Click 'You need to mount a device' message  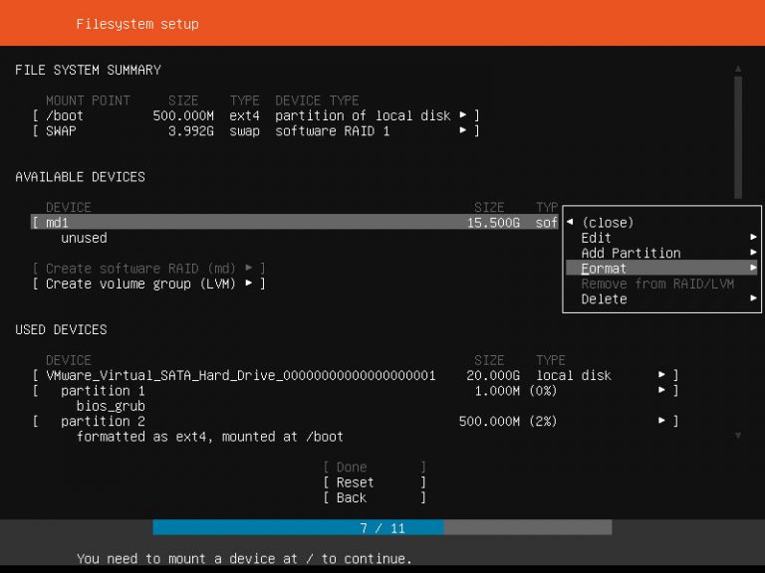click(x=244, y=558)
